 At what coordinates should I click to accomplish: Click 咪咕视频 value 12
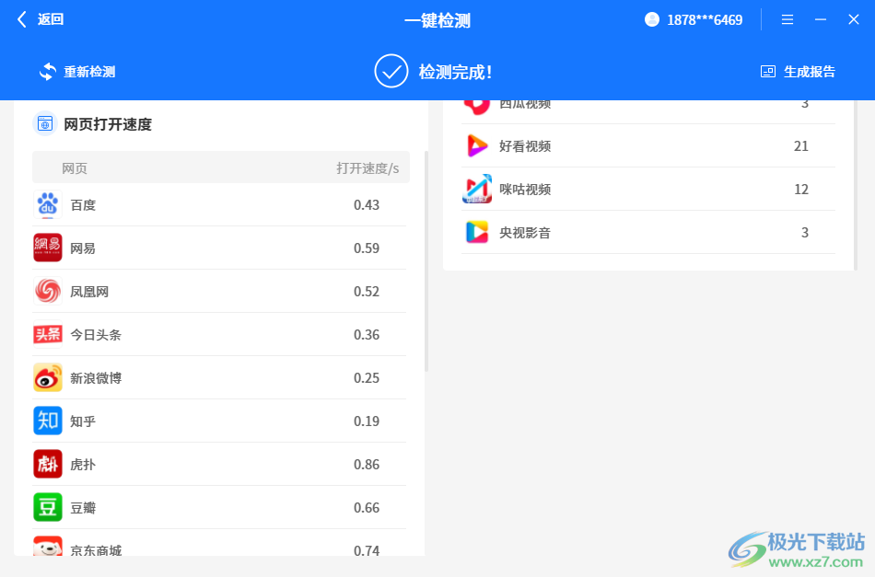click(801, 190)
